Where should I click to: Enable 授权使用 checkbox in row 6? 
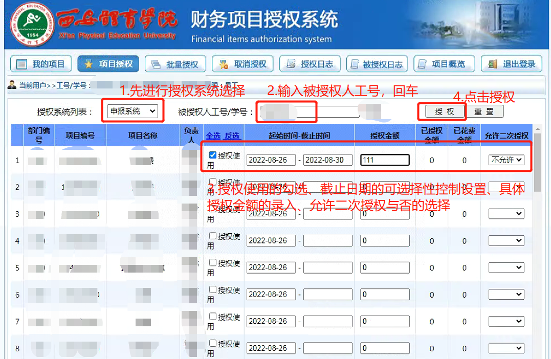(213, 290)
